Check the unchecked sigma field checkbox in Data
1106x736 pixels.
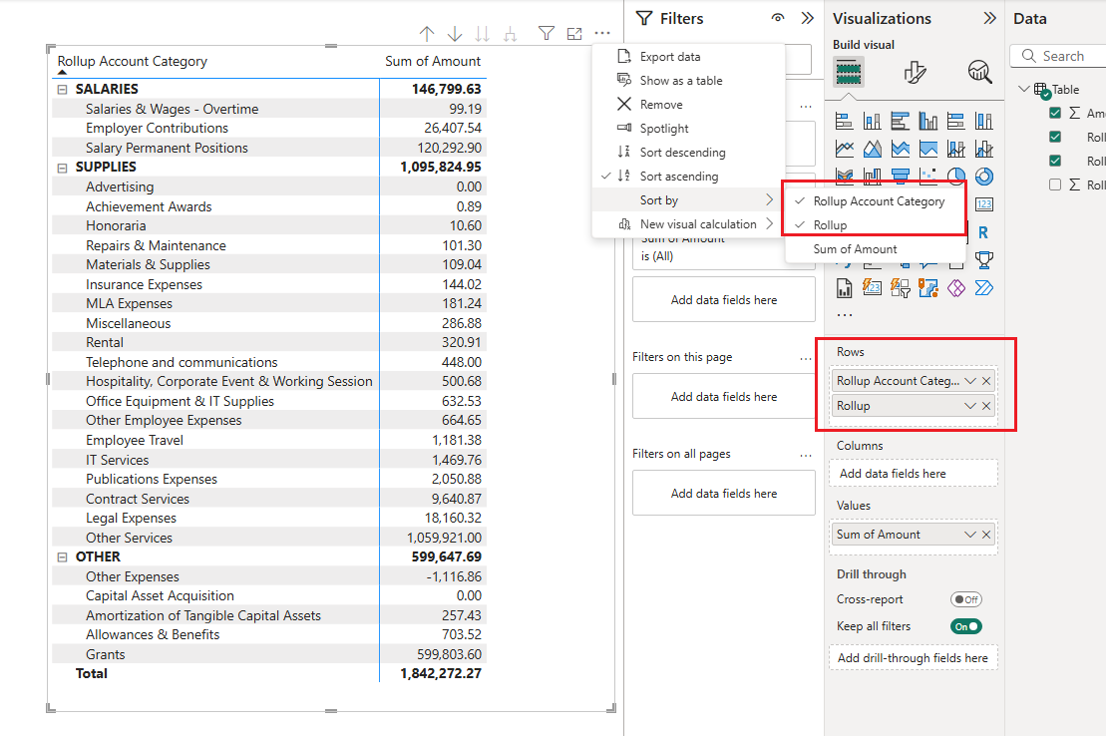coord(1055,184)
